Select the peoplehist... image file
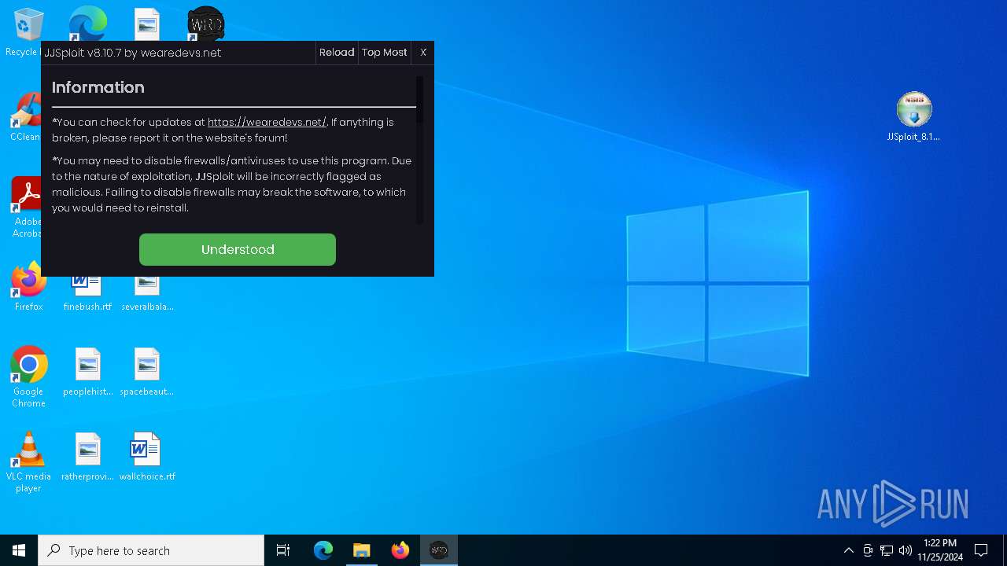Screen dimensions: 1007x566 coord(88,372)
